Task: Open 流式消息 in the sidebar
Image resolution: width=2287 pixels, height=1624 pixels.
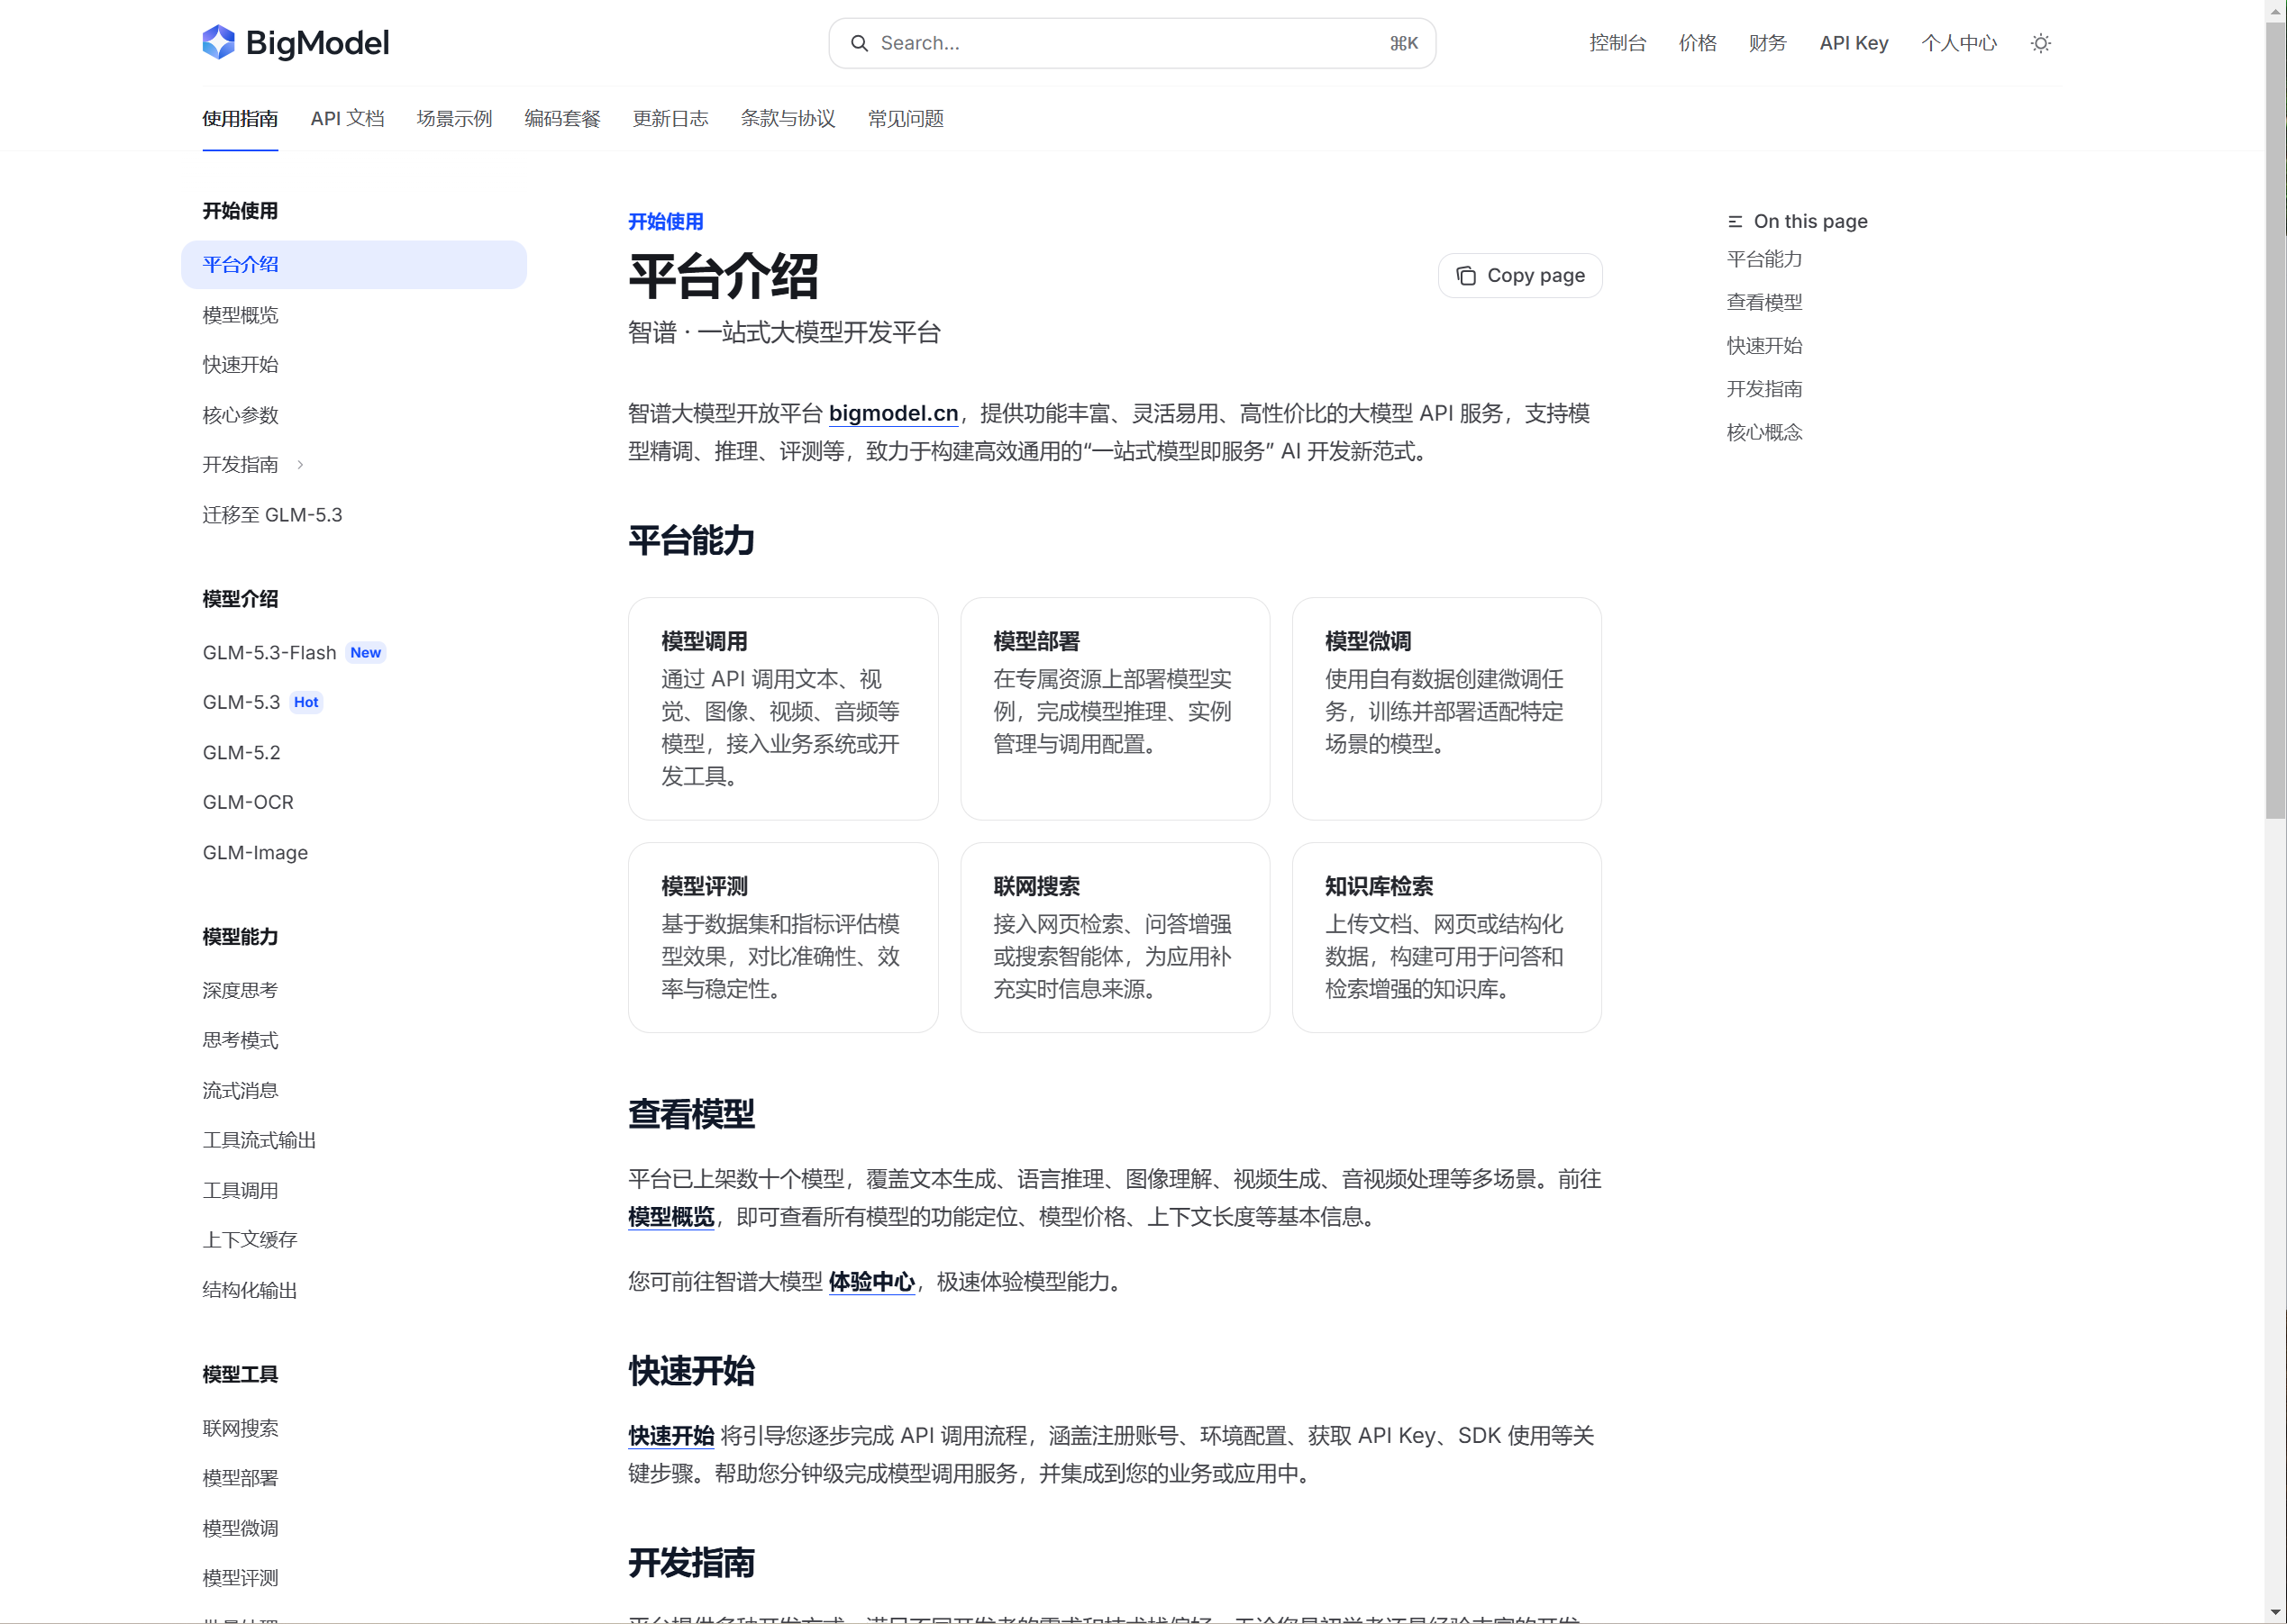Action: (240, 1091)
